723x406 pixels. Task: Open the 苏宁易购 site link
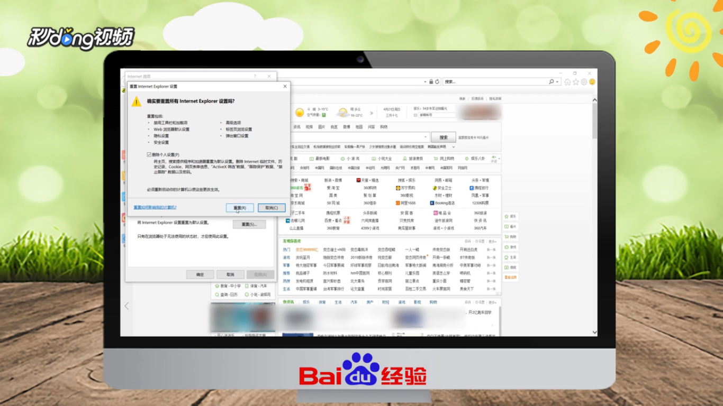tap(405, 188)
